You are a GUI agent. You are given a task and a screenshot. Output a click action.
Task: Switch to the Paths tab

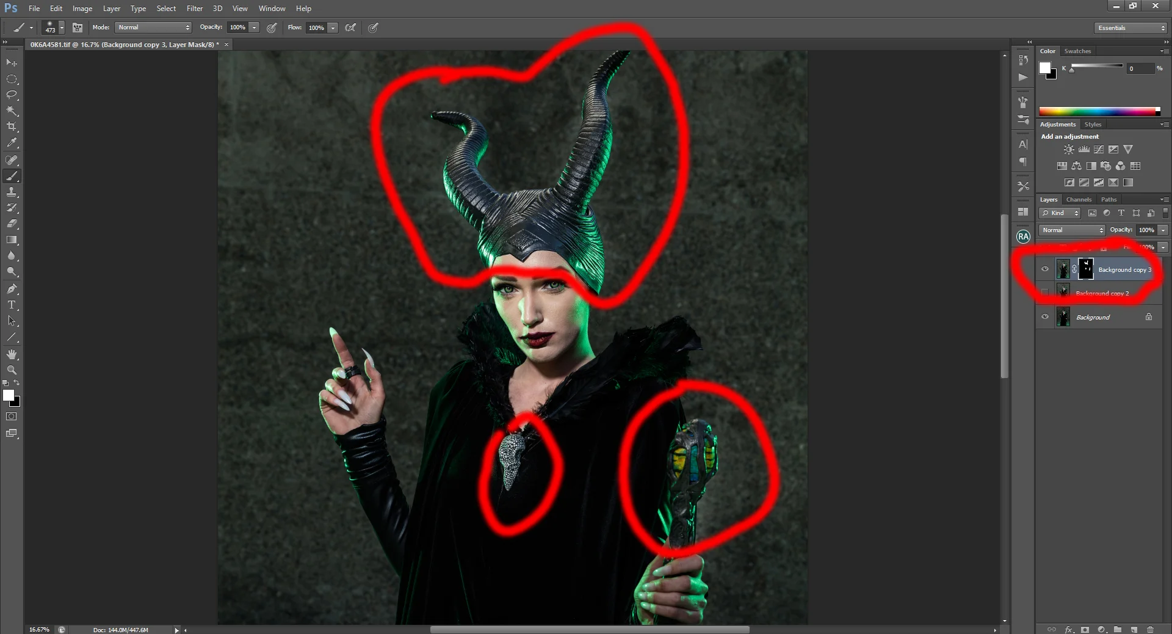(1109, 200)
